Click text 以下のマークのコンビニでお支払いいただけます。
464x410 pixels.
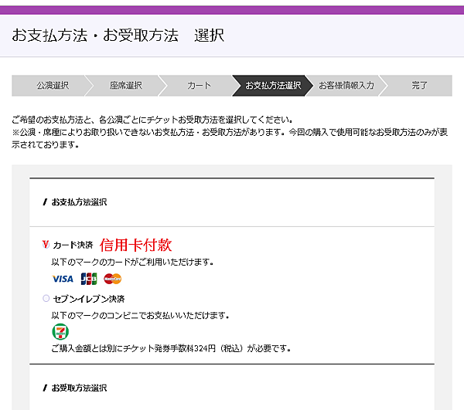pos(140,316)
